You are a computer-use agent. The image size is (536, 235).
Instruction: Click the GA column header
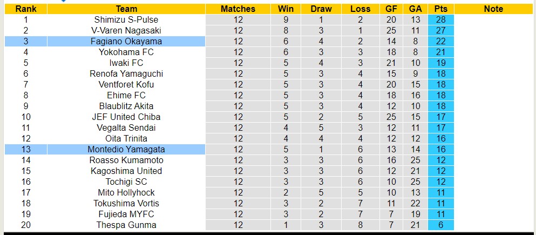click(x=415, y=9)
